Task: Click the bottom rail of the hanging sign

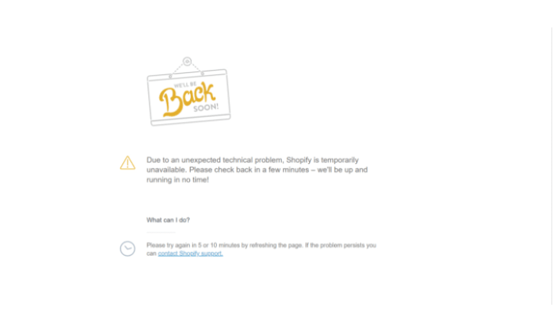Action: pos(191,119)
